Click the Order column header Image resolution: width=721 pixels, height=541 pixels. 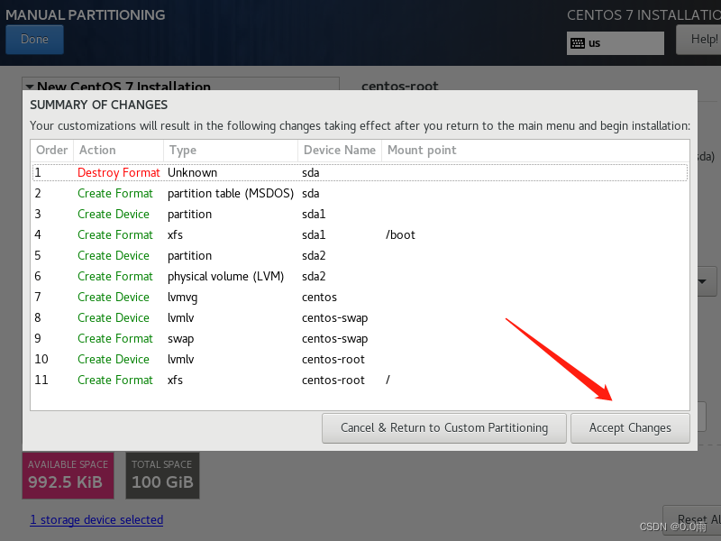pos(52,151)
